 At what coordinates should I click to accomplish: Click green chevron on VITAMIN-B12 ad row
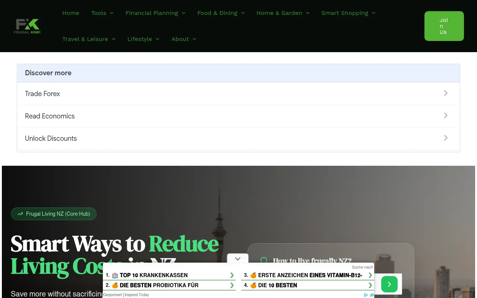point(370,275)
